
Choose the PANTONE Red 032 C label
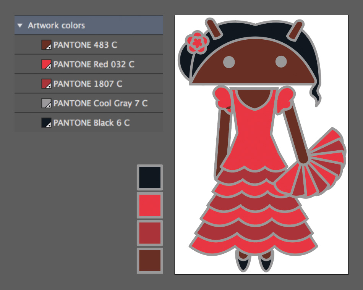click(94, 64)
